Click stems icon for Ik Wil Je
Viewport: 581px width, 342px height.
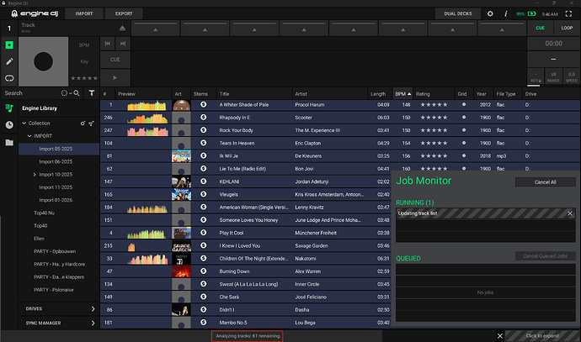click(x=203, y=155)
